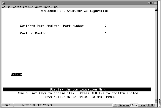Click the Display the Configuration Menu bar

point(77,89)
